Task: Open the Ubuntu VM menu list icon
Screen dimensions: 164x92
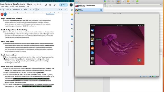Action: click(x=101, y=10)
